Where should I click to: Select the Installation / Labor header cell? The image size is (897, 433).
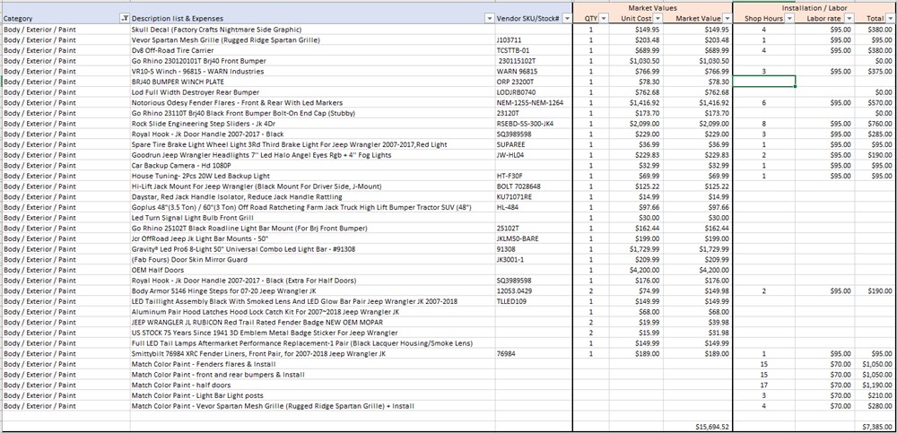[814, 7]
